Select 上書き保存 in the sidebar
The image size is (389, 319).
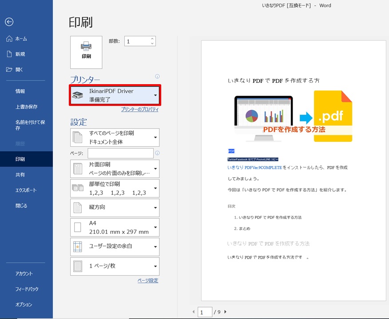(26, 107)
